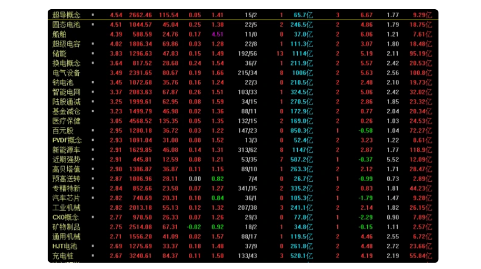Select the green -2.29 in CXO概念 row

coord(365,217)
